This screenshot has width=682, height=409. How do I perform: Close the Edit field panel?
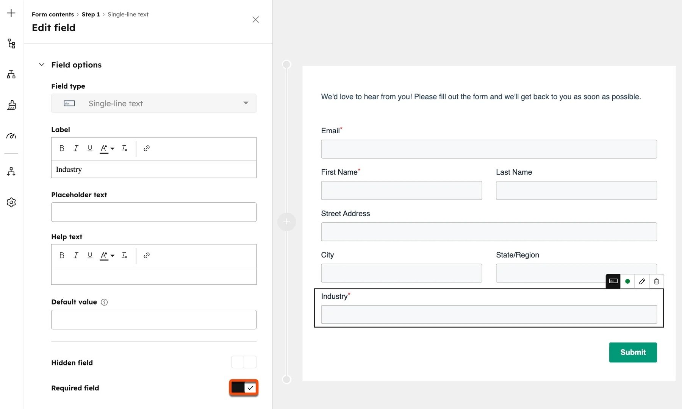pos(255,19)
